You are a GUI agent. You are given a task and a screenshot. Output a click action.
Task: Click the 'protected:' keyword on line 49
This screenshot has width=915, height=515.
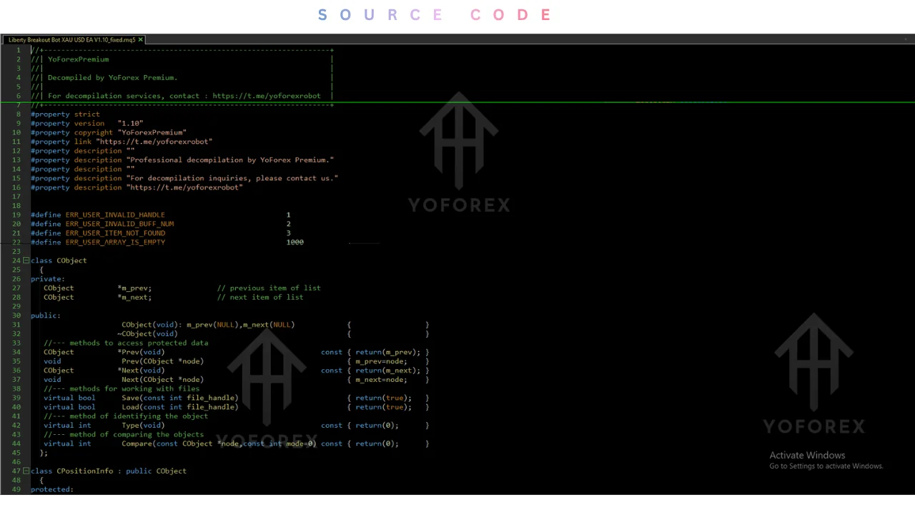[52, 489]
